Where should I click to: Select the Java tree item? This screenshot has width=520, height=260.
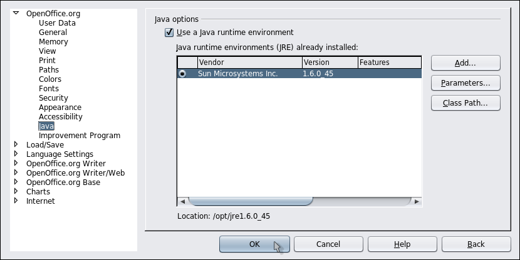point(46,126)
